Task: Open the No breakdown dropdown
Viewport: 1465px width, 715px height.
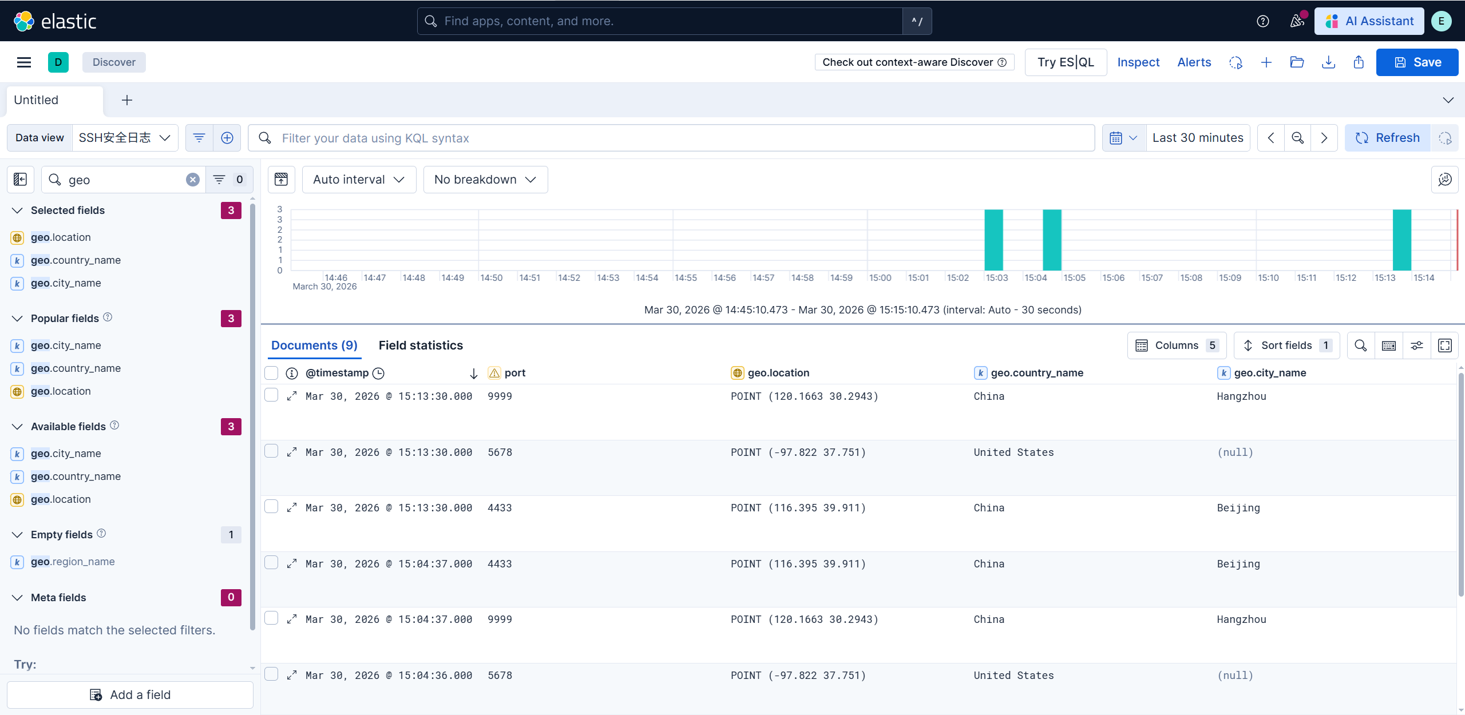Action: [485, 180]
